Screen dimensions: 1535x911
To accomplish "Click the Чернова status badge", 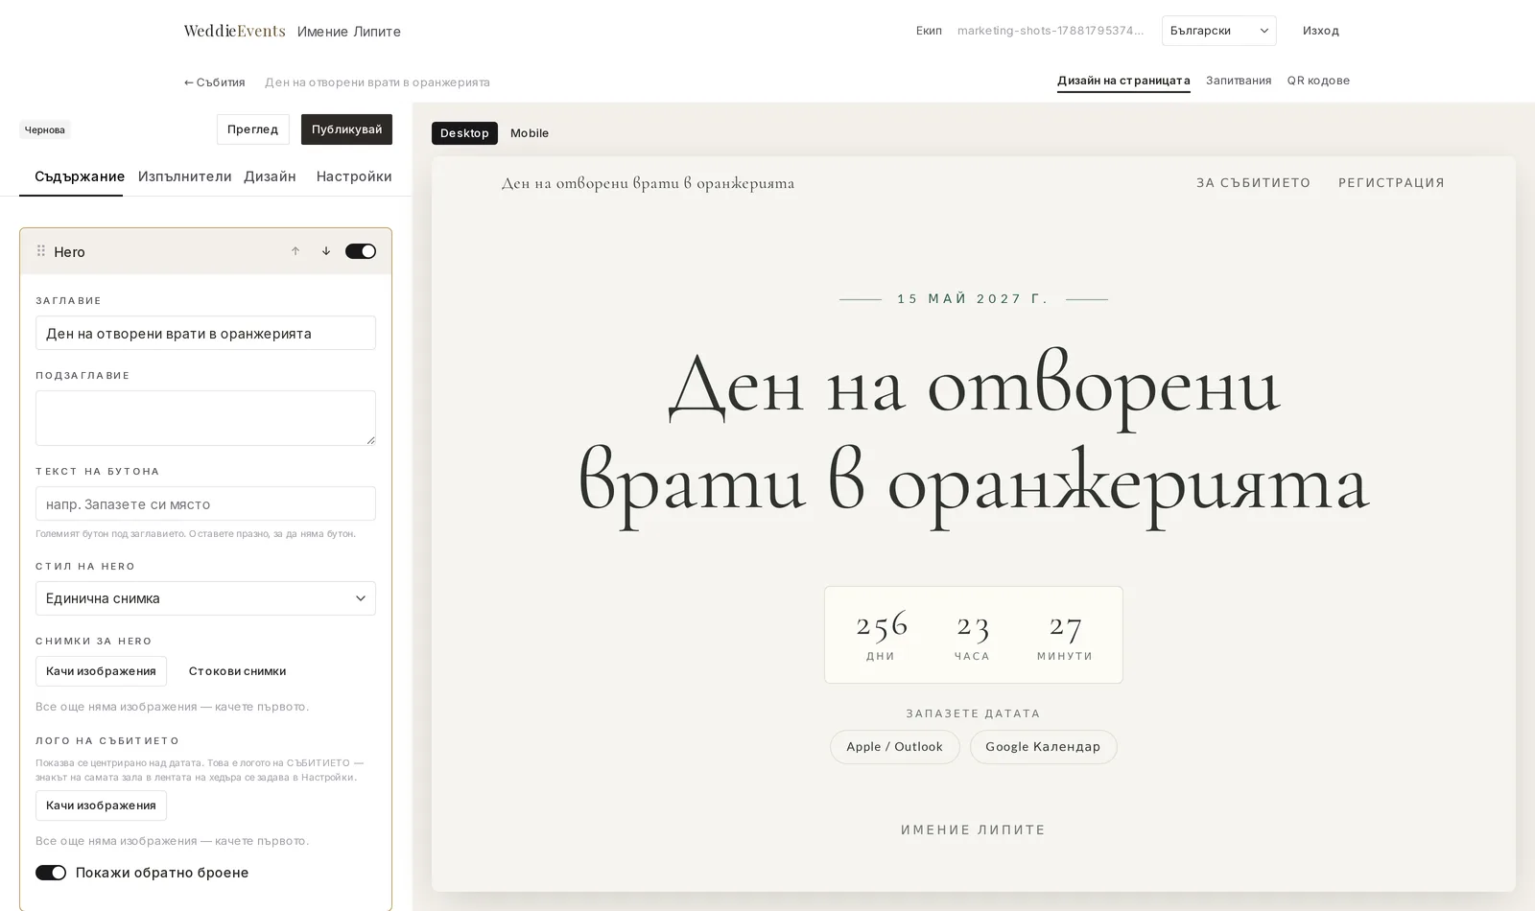I will coord(45,129).
